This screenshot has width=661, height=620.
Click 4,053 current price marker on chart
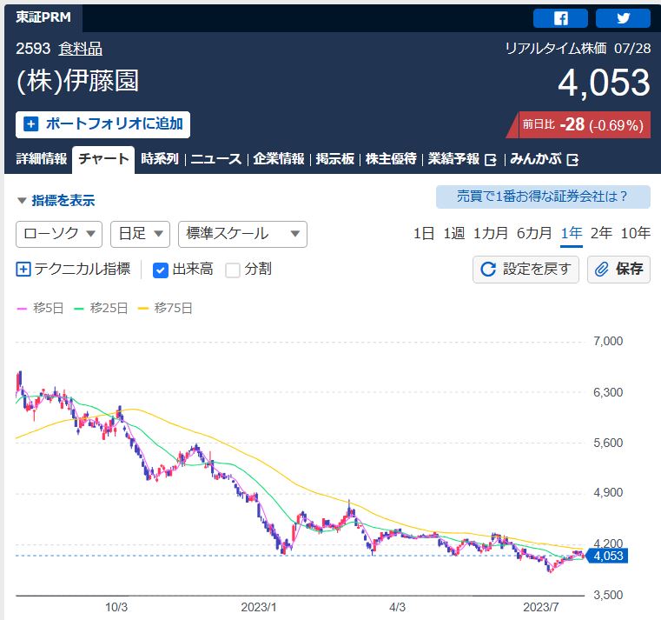[607, 556]
